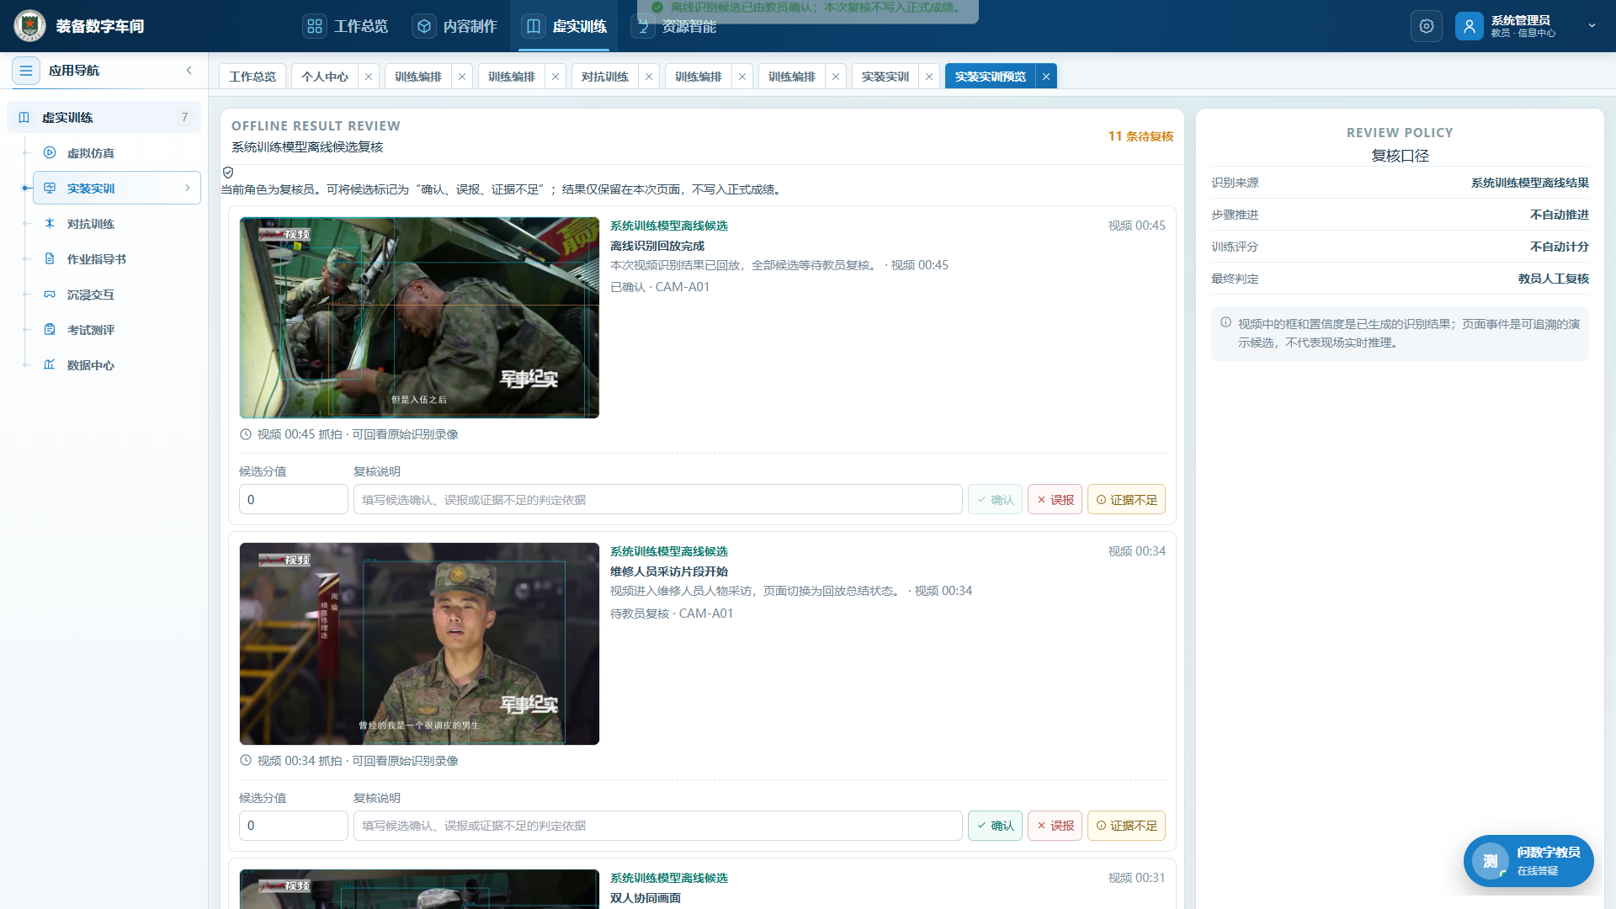
Task: Click 系统训练模型离线结果 value in 复核口径
Action: pyautogui.click(x=1529, y=183)
